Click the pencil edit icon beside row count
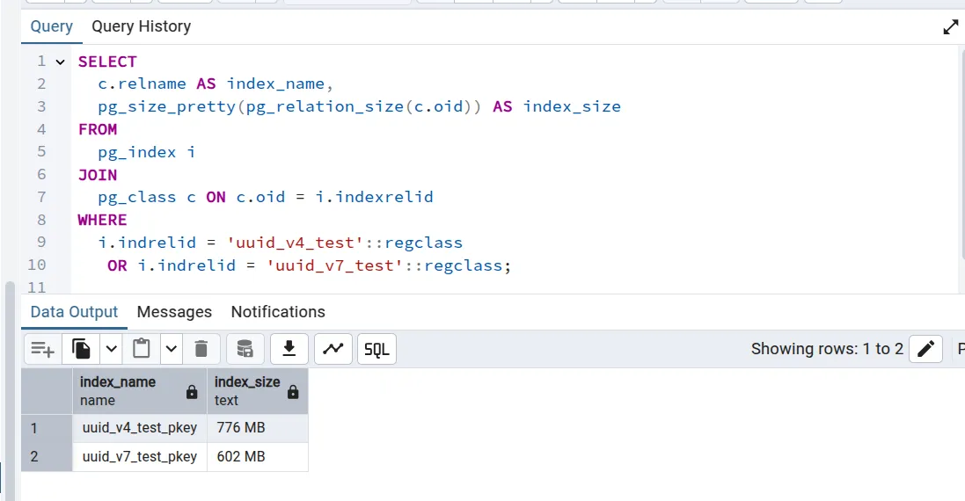Screen dimensions: 965x501 (925, 349)
